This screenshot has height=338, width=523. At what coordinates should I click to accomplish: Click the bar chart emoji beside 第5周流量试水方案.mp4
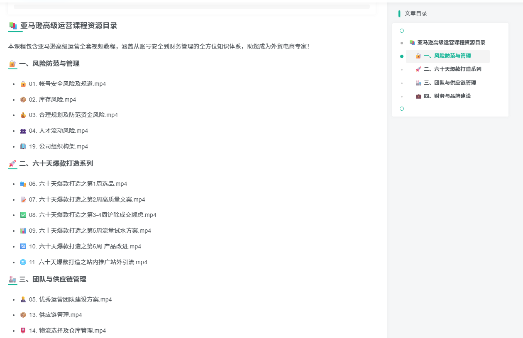click(x=23, y=231)
